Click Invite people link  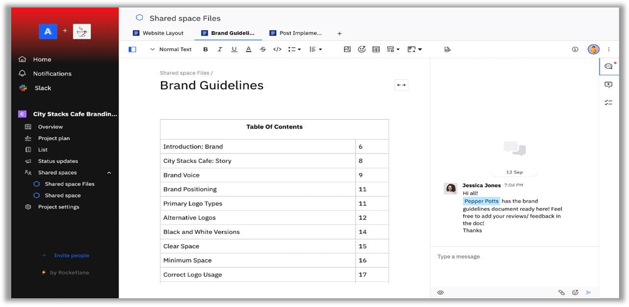pos(71,255)
